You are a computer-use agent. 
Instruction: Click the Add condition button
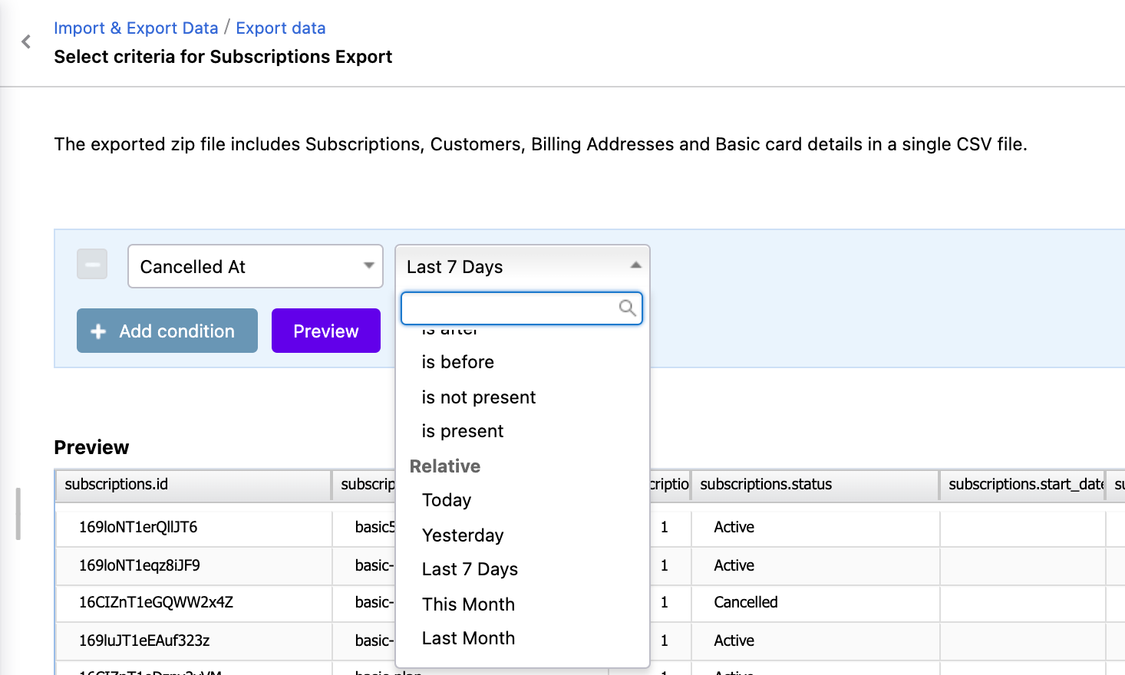click(x=167, y=331)
